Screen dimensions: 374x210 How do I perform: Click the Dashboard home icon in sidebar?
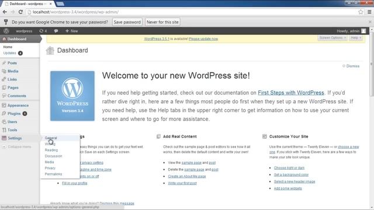coord(4,39)
